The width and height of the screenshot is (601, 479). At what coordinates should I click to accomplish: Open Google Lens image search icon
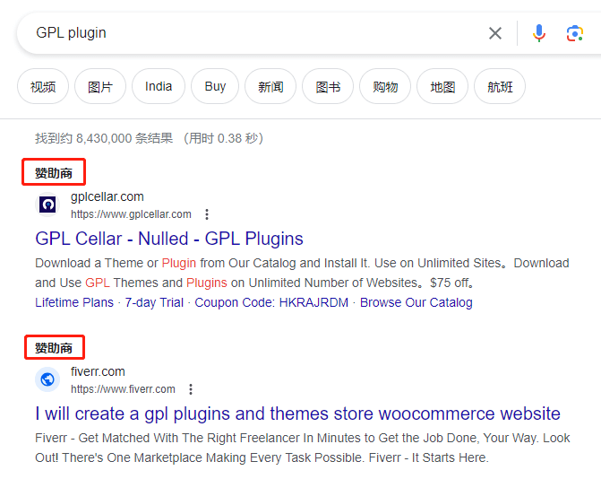tap(575, 33)
